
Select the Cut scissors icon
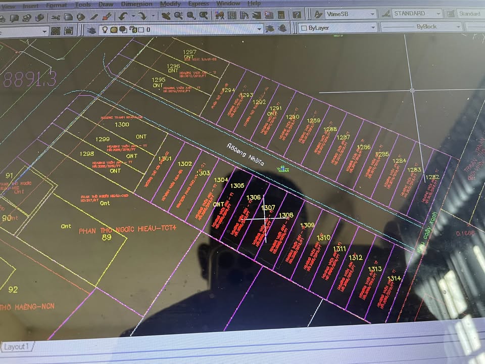click(55, 17)
